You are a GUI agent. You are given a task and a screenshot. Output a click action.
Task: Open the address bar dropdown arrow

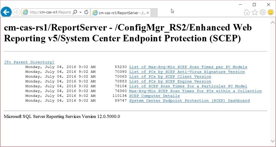[81, 12]
